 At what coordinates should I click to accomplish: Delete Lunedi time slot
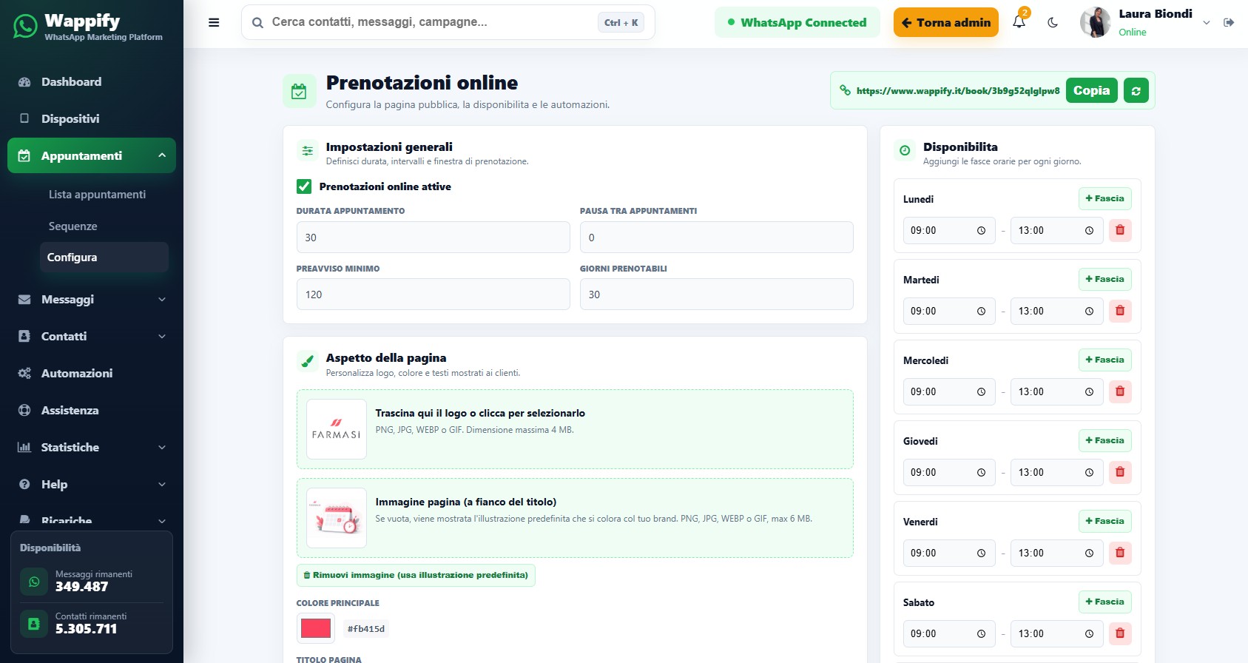[x=1120, y=230]
